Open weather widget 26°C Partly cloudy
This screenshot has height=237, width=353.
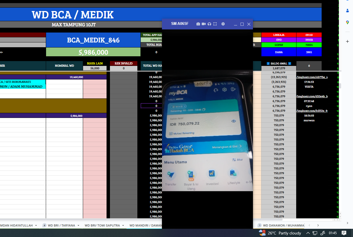[280, 233]
